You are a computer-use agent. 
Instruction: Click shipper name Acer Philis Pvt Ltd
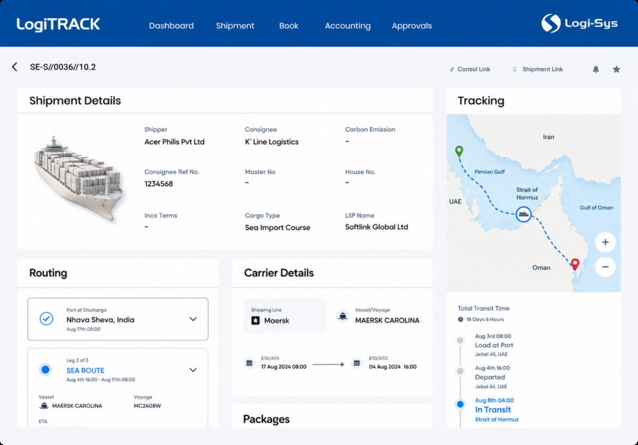pos(174,142)
